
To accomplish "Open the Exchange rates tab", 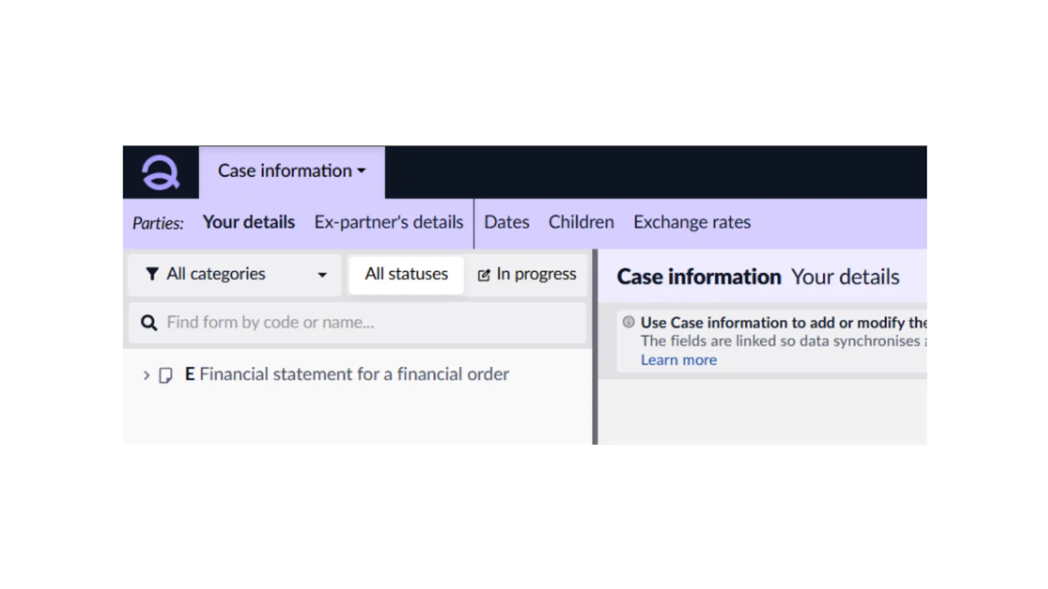I will 692,223.
